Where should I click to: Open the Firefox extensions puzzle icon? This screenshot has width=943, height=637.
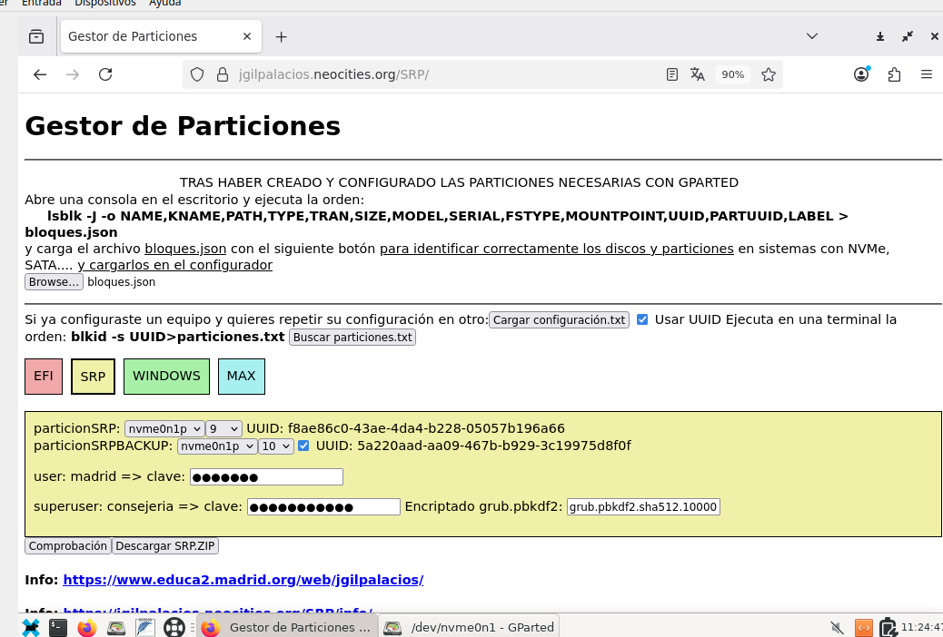click(894, 74)
